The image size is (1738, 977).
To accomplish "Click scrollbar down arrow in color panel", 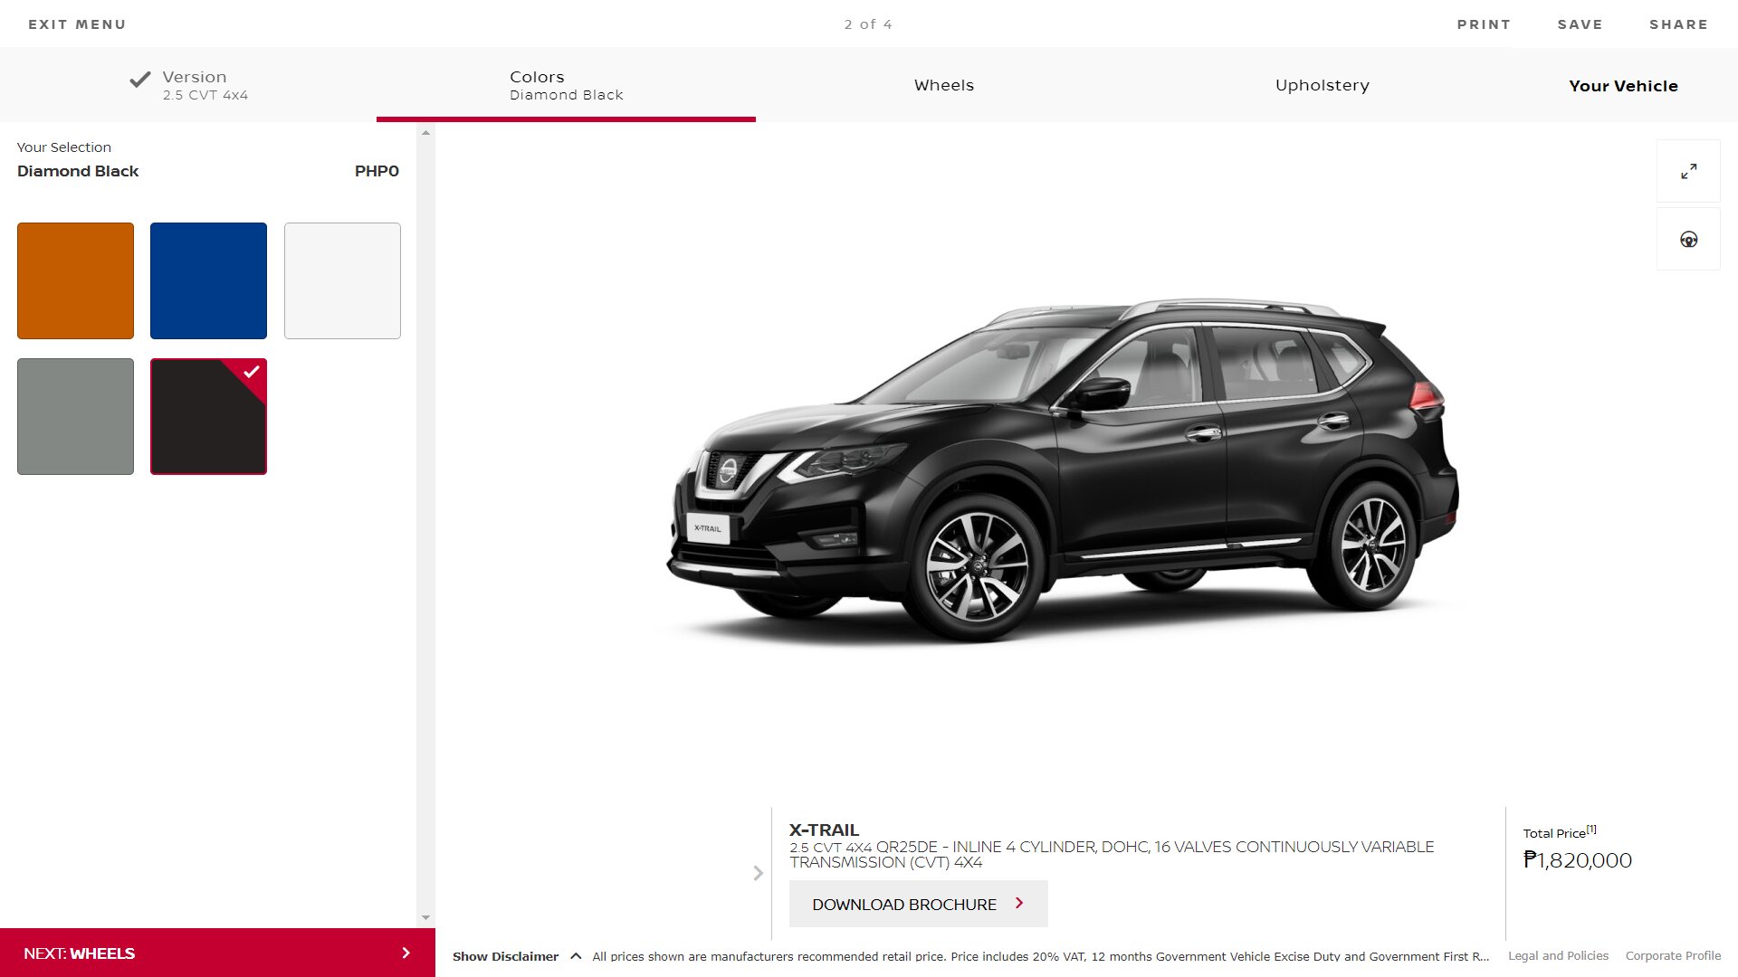I will point(425,917).
